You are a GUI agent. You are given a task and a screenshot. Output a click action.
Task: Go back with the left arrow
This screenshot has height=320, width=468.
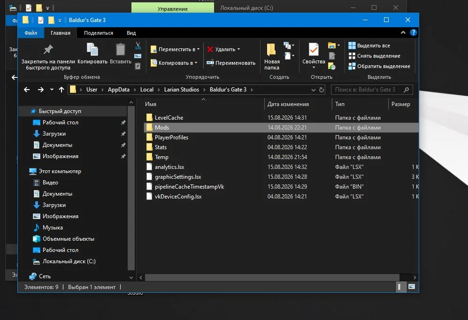[x=27, y=90]
